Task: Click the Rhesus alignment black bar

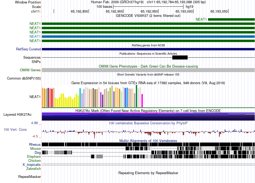Action: click(x=148, y=144)
